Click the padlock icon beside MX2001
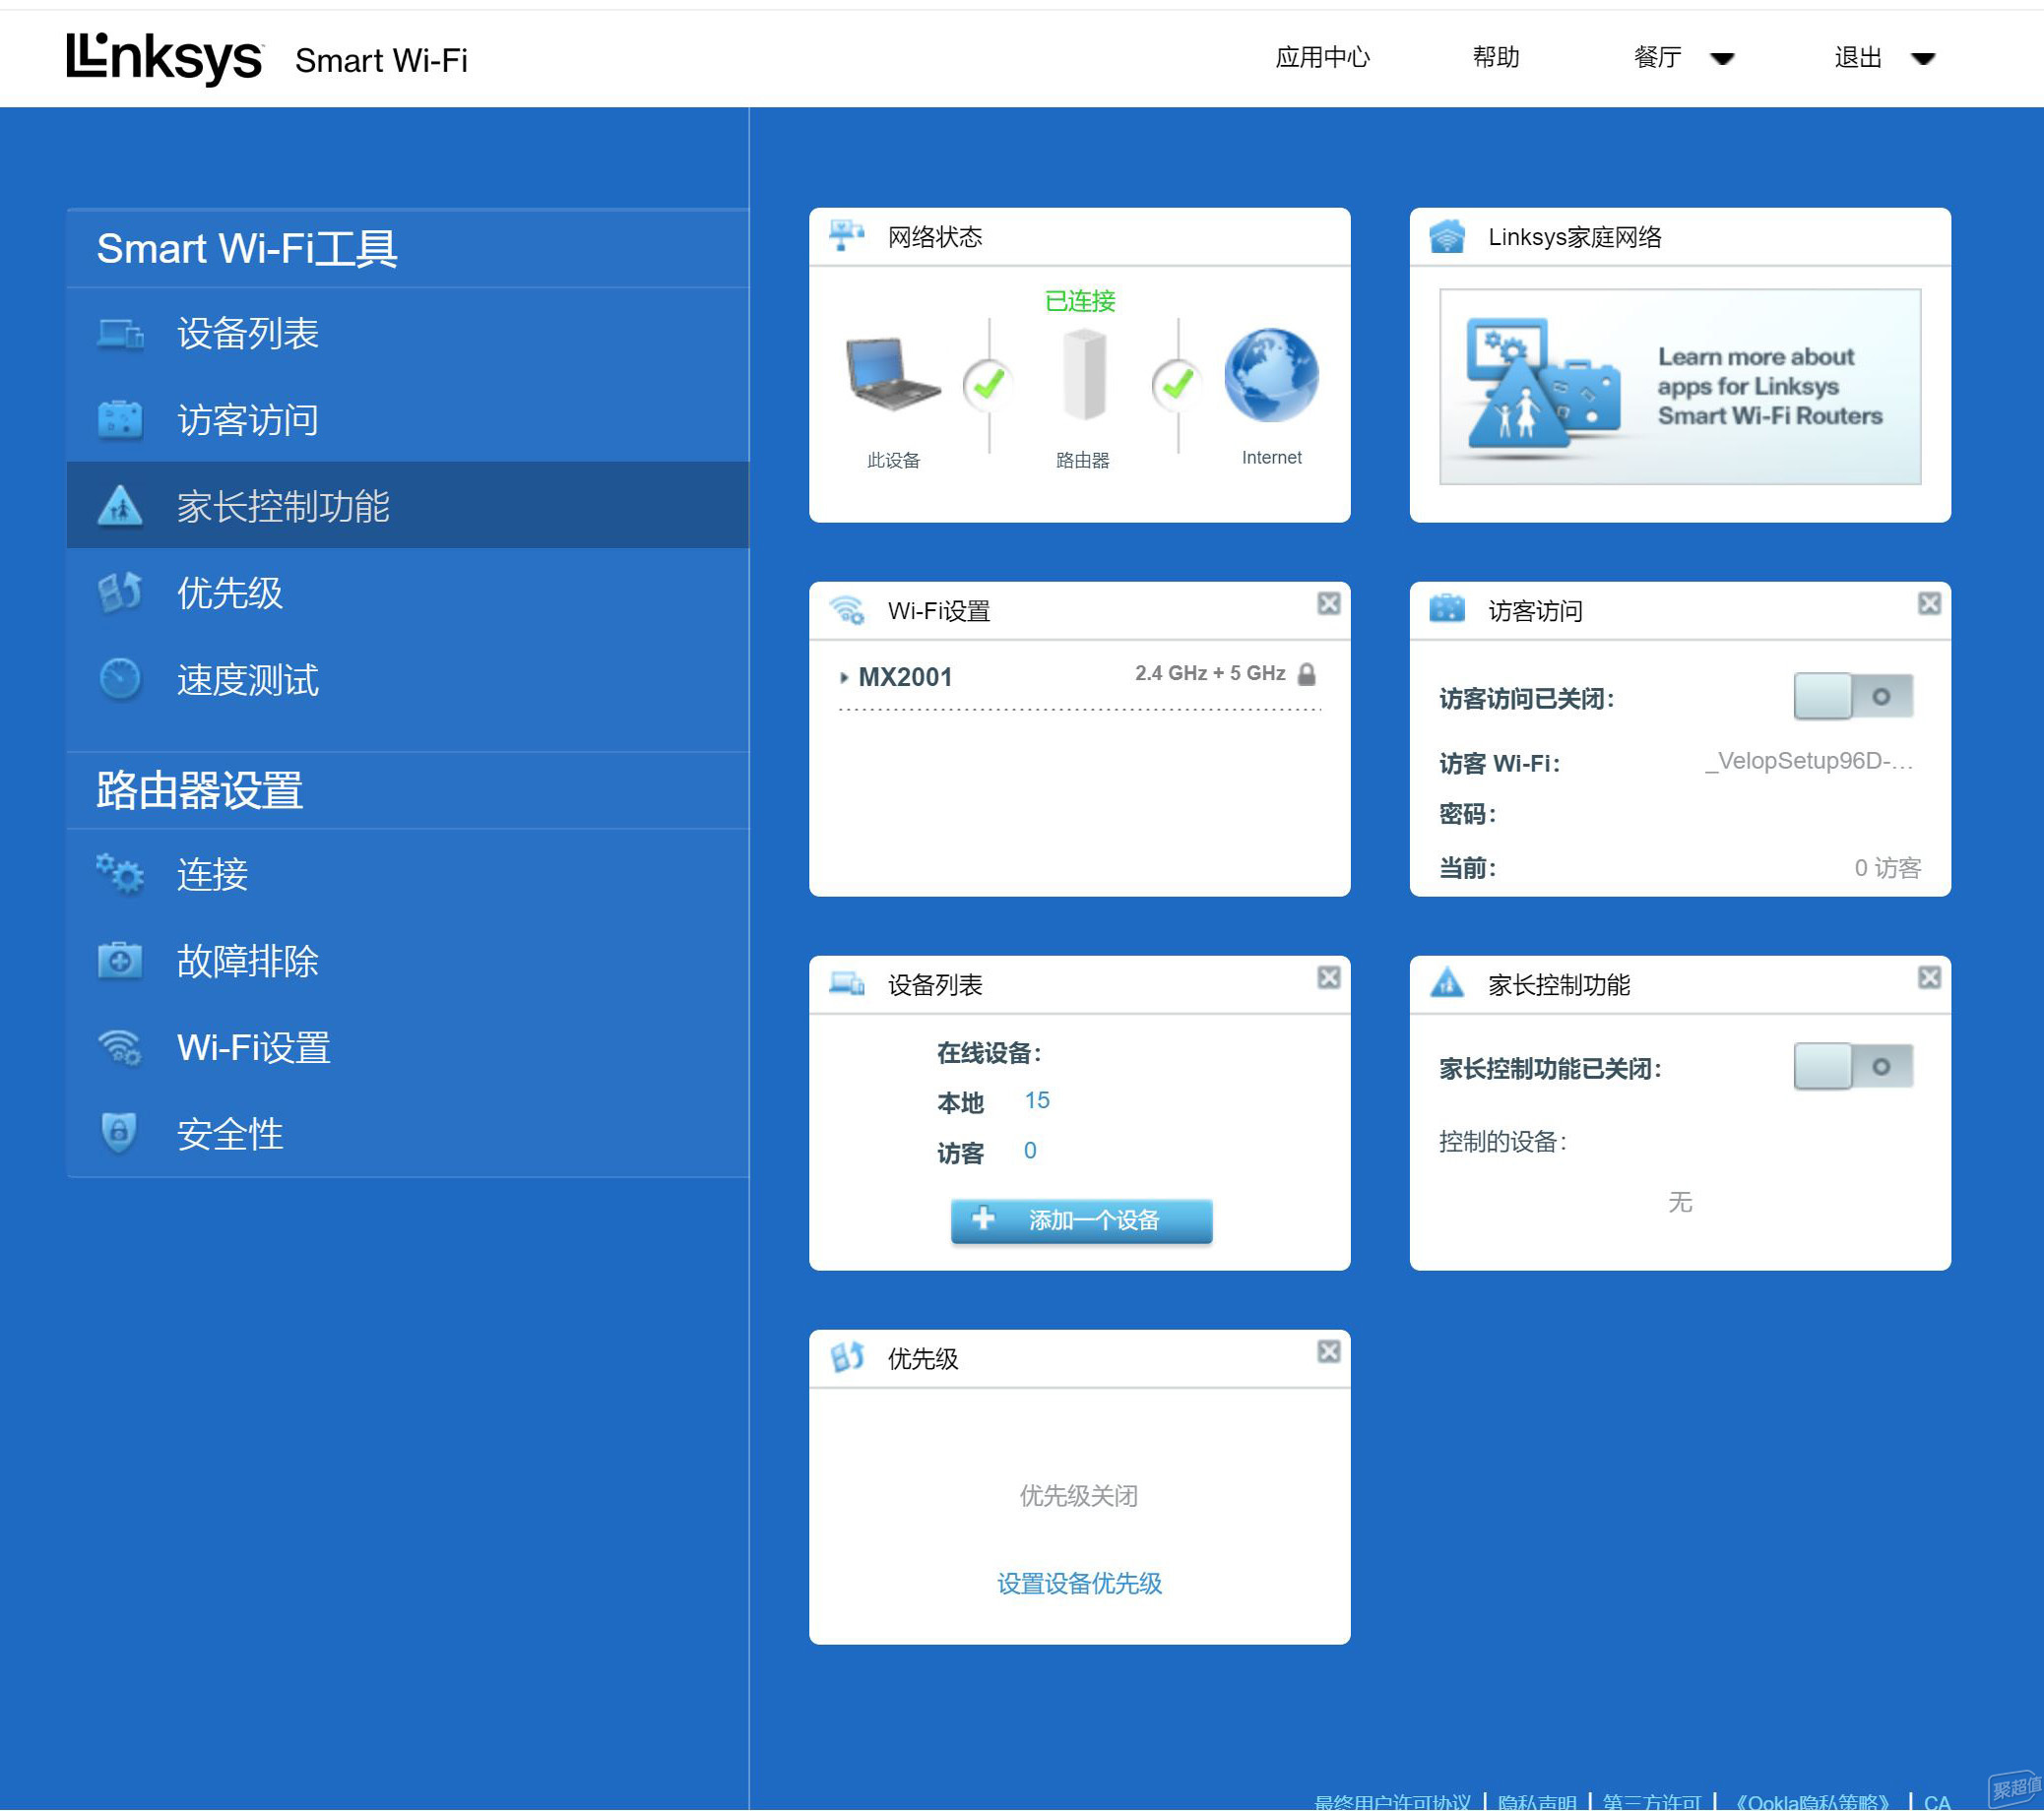The image size is (2044, 1811). [x=1307, y=674]
